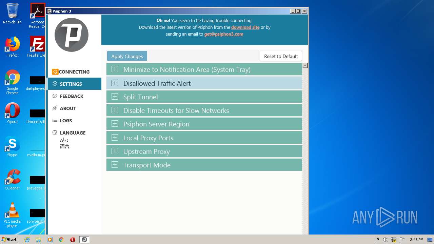Image resolution: width=434 pixels, height=244 pixels.
Task: Click the orange Connecting spinner icon
Action: click(x=55, y=72)
